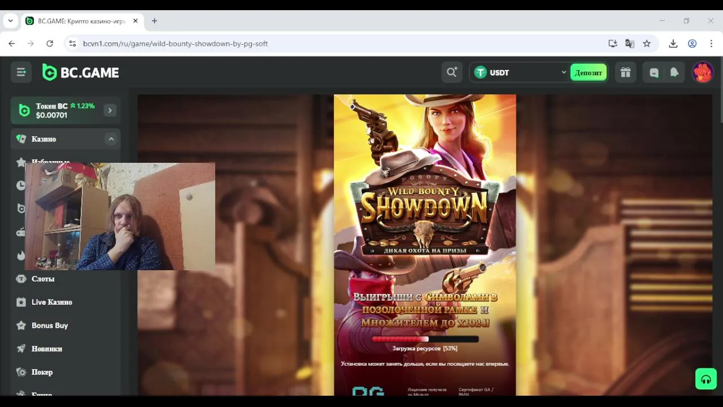This screenshot has height=407, width=723.
Task: Reload the current page
Action: (50, 44)
